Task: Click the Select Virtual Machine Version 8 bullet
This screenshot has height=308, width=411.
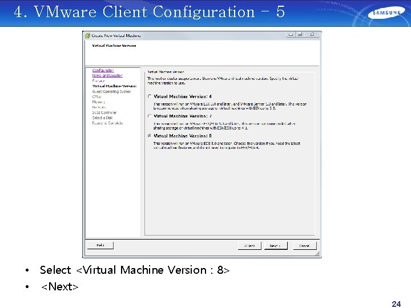Action: pyautogui.click(x=135, y=270)
